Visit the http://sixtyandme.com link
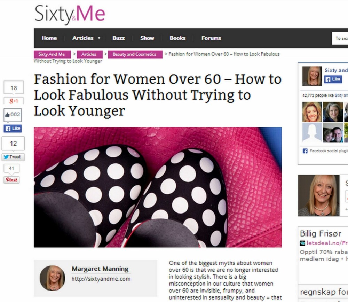This screenshot has height=302, width=348. [101, 279]
